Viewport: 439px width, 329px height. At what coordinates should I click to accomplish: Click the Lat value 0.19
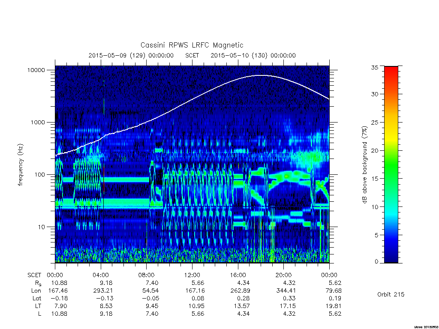335,299
